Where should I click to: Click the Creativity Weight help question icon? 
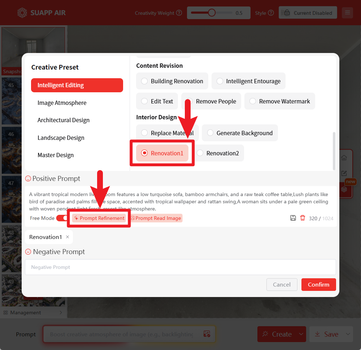point(179,13)
